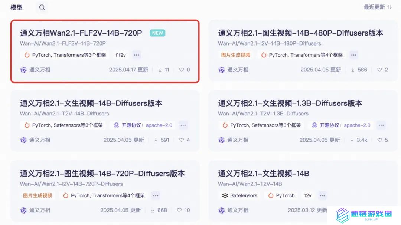
Task: Click the heart icon on 文生视频-14B-Diffusers card
Action: (181, 140)
